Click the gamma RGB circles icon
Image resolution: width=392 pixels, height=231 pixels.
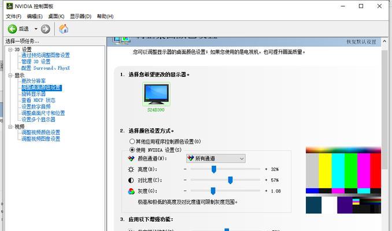[x=131, y=191]
